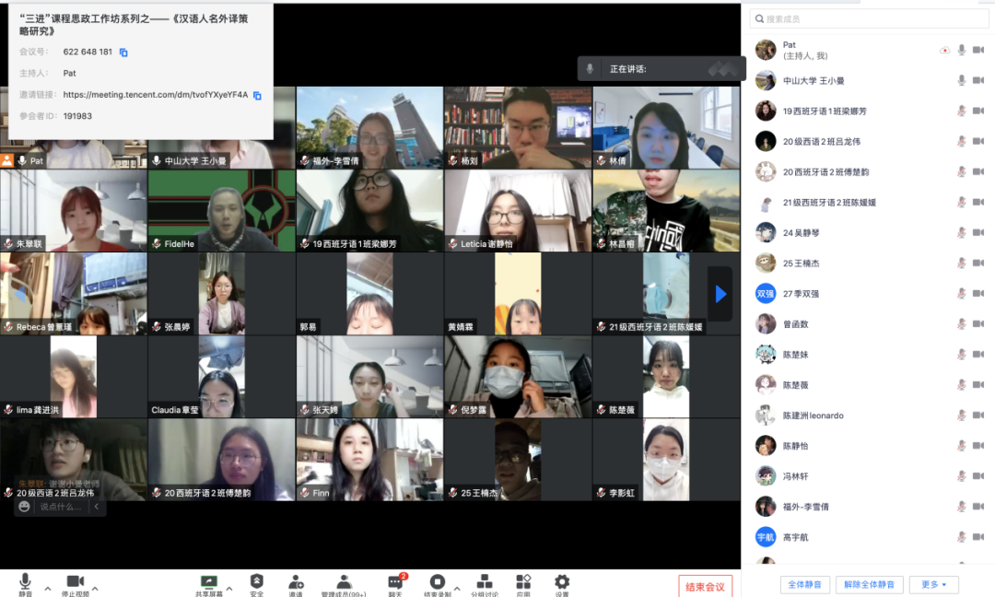The image size is (995, 597).
Task: Open the manage members (管理成员) icon
Action: [344, 582]
